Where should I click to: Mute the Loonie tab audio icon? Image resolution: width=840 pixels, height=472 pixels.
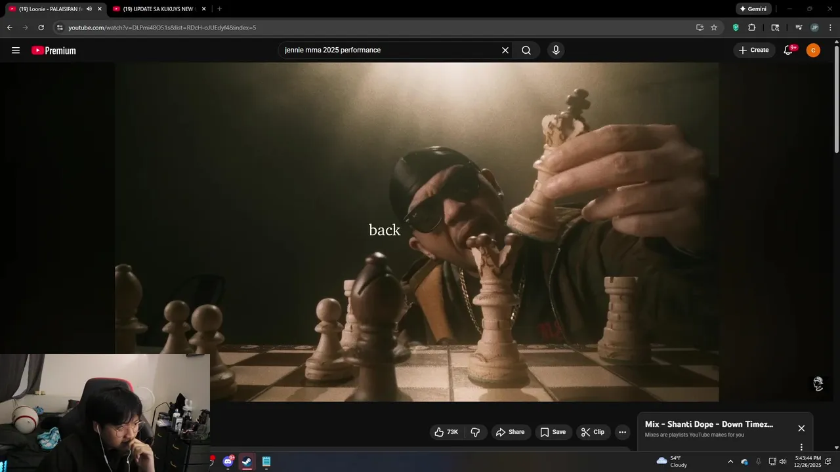(x=89, y=9)
